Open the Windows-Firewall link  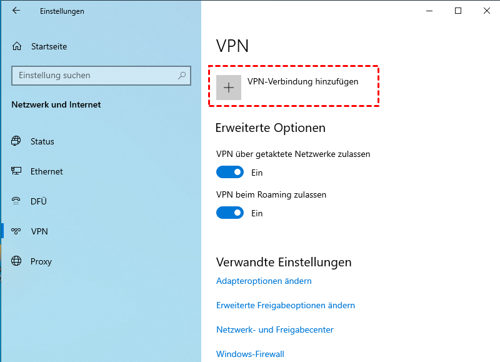tap(250, 354)
